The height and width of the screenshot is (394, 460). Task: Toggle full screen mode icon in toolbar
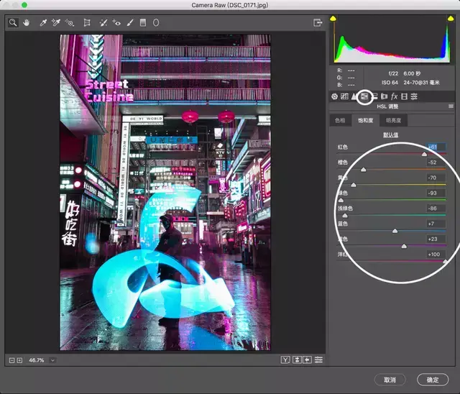(318, 22)
